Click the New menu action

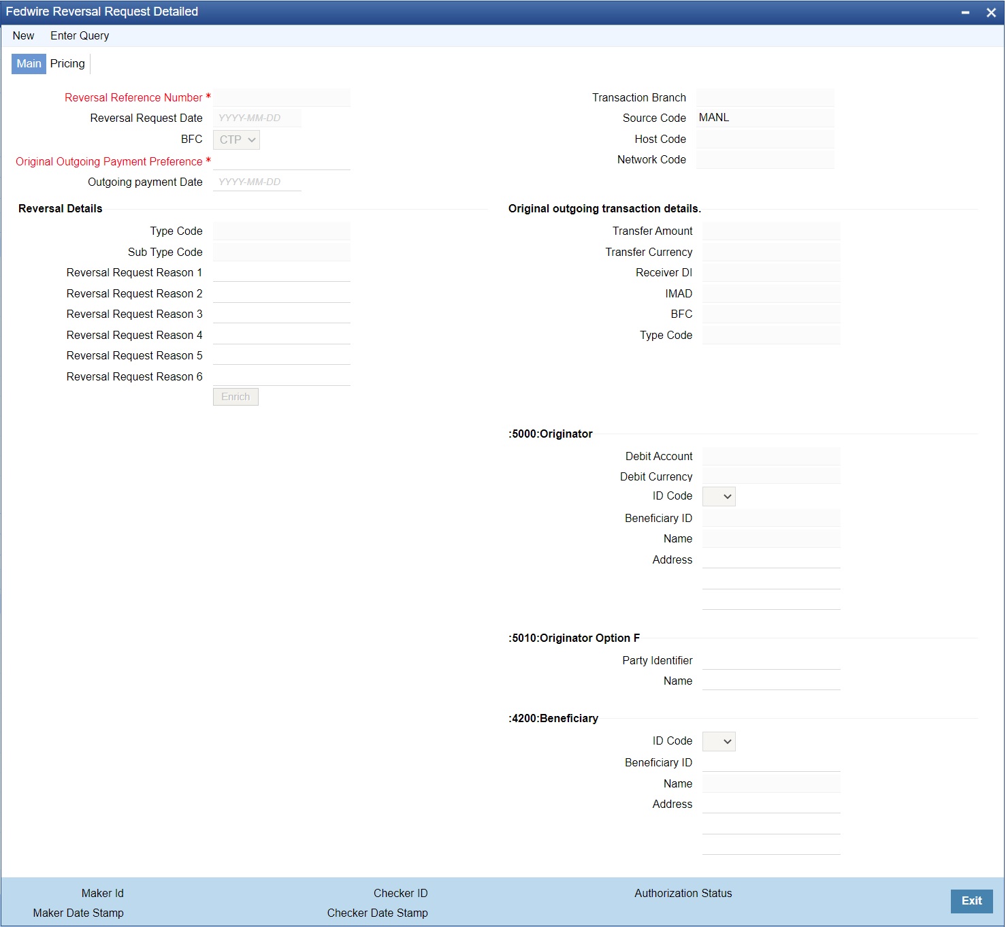(x=23, y=35)
